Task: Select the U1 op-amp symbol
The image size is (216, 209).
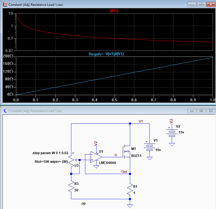Action: pos(96,157)
